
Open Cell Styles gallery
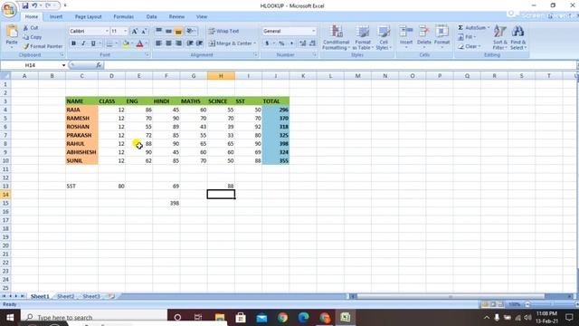pyautogui.click(x=384, y=38)
